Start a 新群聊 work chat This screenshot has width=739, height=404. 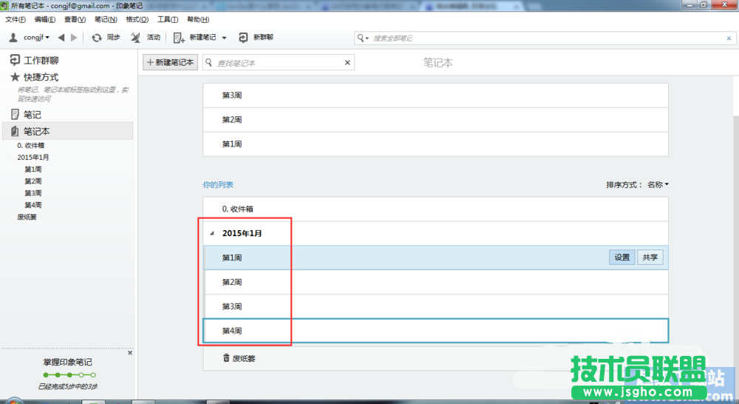[244, 38]
